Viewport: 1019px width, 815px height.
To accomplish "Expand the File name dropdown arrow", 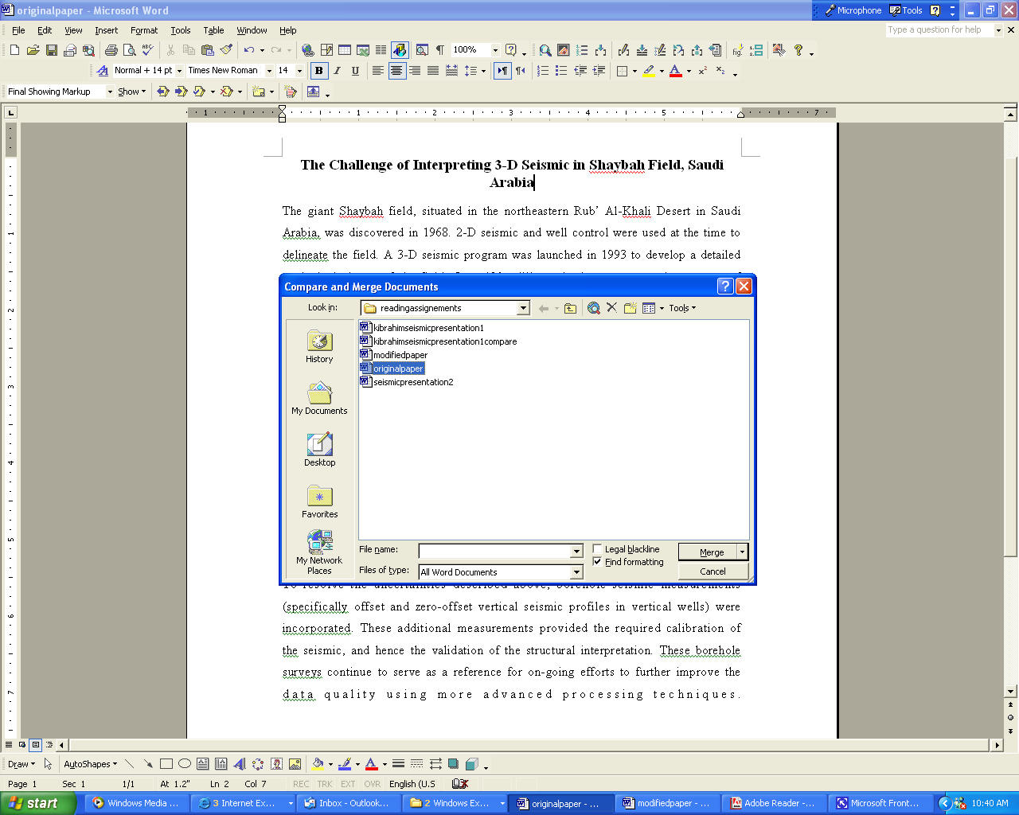I will pos(576,552).
